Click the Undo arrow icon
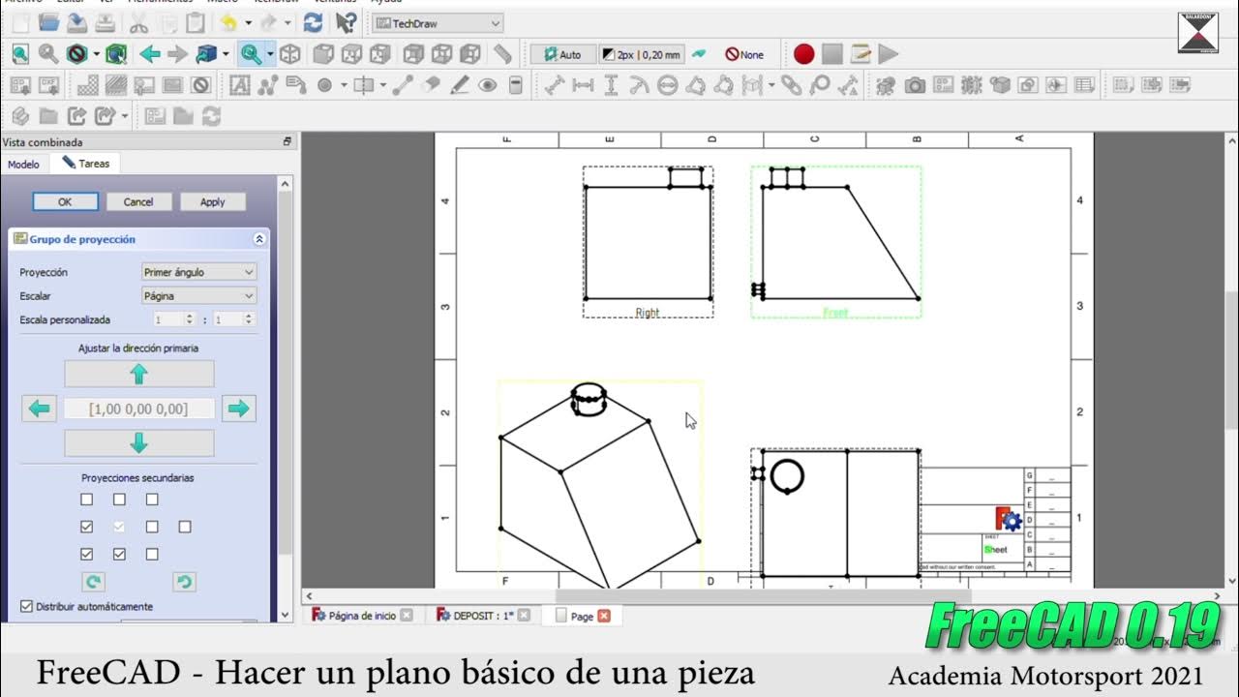The width and height of the screenshot is (1239, 697). click(228, 22)
